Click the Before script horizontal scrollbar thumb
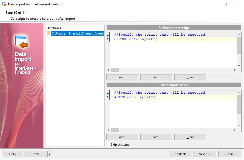Viewport: 244px width, 160px height. 115,70
